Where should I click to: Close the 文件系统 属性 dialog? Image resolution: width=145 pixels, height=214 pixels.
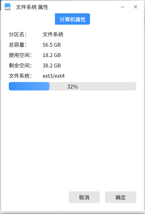point(136,7)
